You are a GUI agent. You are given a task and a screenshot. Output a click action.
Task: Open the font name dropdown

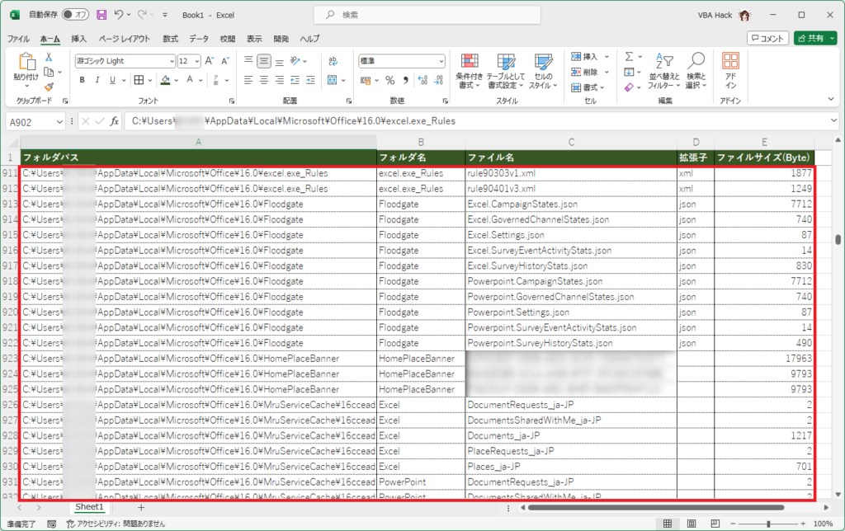(124, 60)
